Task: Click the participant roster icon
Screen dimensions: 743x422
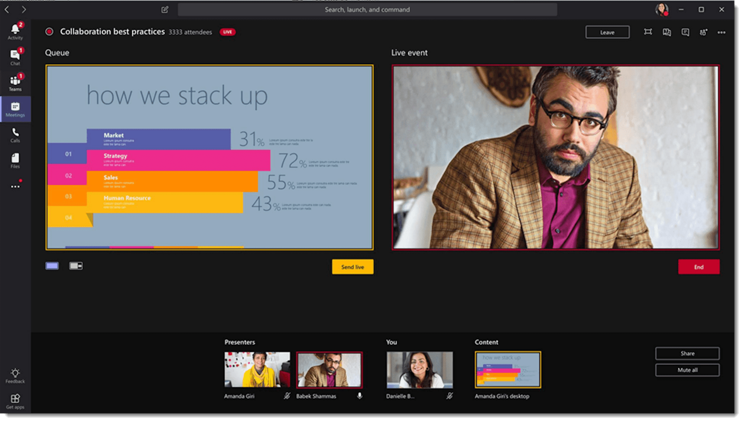Action: tap(703, 32)
